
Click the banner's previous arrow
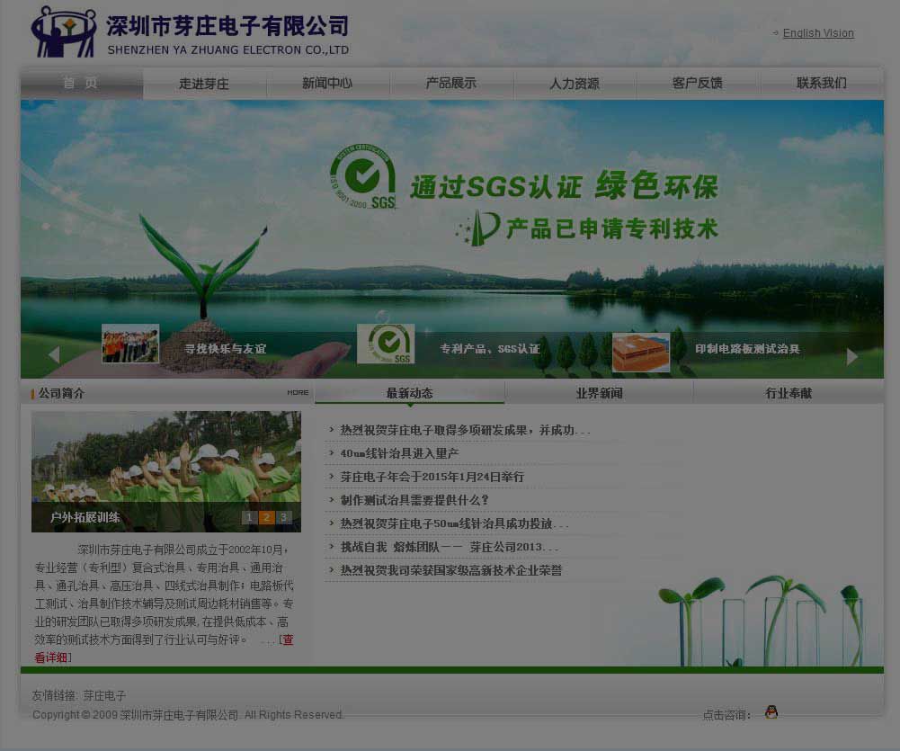click(54, 355)
